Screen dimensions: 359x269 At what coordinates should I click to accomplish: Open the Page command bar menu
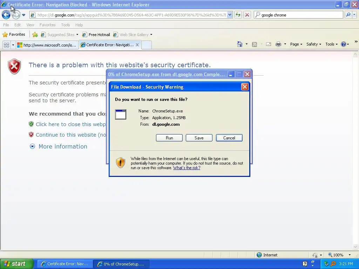[x=296, y=44]
